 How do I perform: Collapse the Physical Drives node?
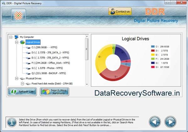[17, 79]
